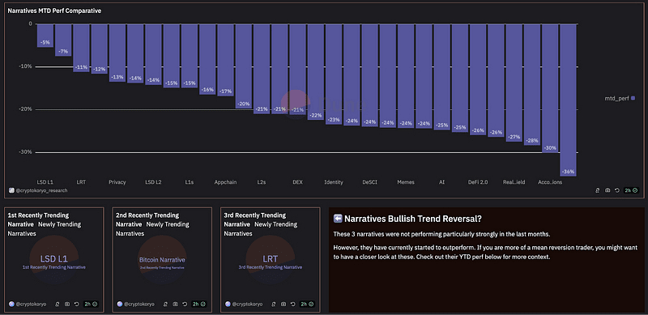Click the refresh icon in LRT card
648x315 pixels.
coord(293,304)
